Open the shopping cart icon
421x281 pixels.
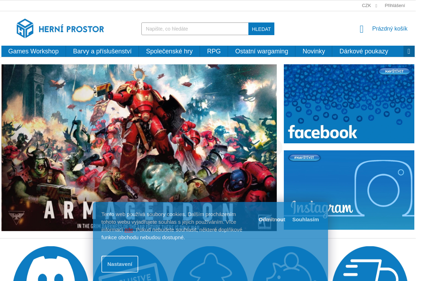pos(362,29)
